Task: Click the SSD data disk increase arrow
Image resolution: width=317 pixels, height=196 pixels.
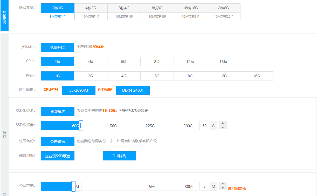Action: 223,123
